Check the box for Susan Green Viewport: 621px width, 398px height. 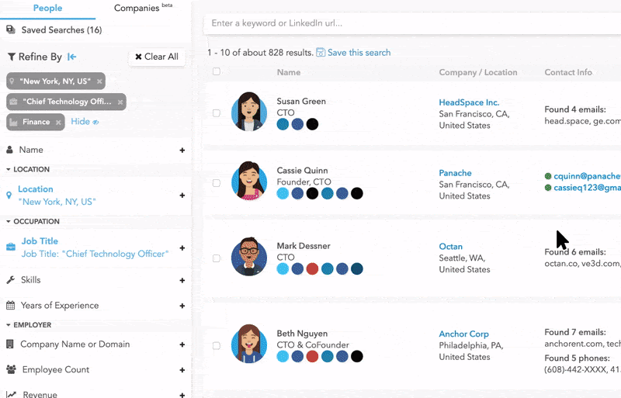[x=217, y=113]
